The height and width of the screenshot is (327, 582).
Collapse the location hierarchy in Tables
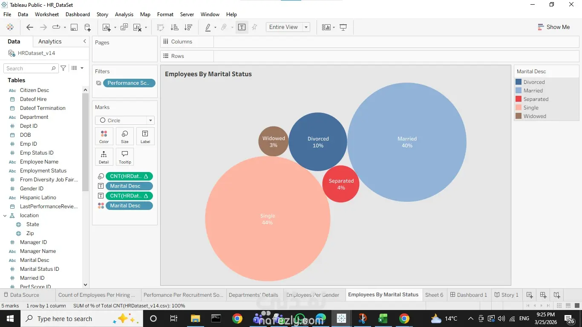tap(5, 215)
